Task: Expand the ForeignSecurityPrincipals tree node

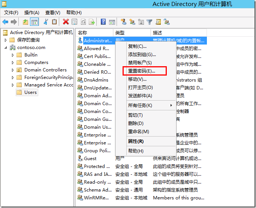Action: [x=13, y=77]
